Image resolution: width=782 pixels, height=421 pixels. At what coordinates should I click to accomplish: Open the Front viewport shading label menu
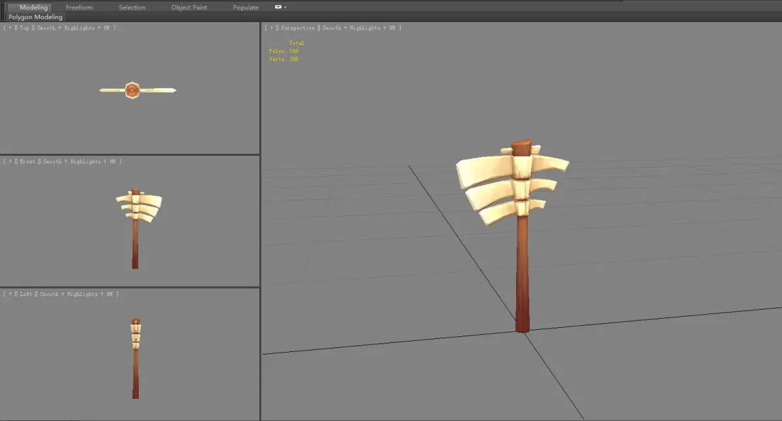point(80,162)
